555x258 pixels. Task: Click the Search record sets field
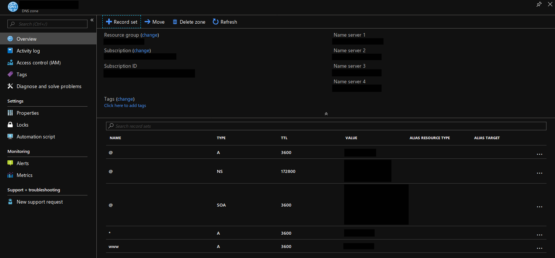[326, 126]
